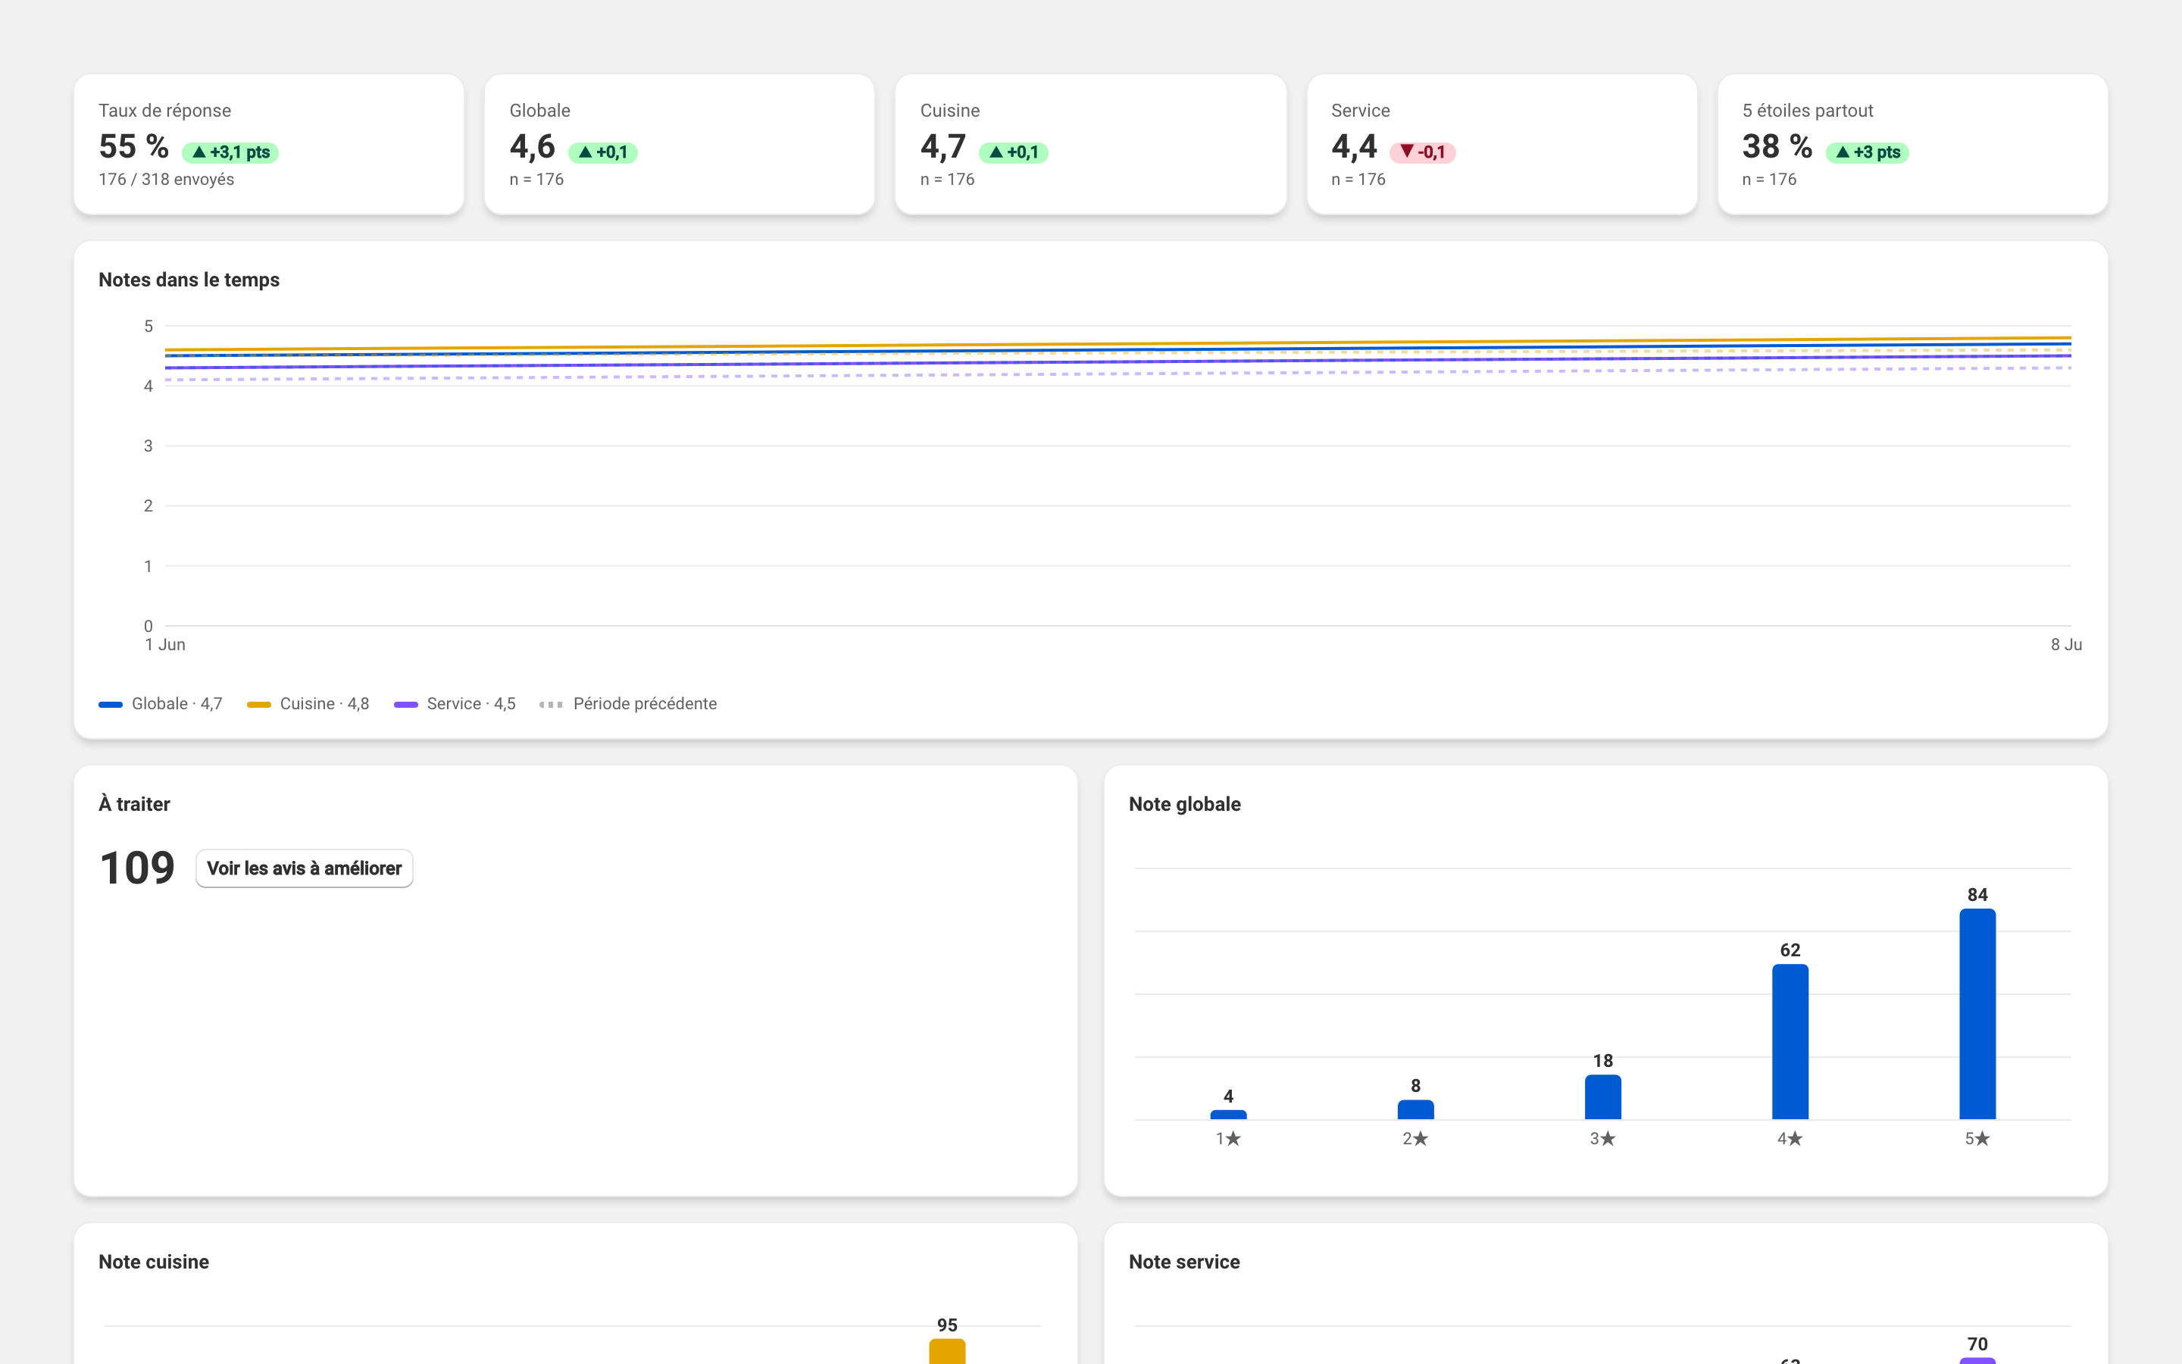Viewport: 2182px width, 1364px height.
Task: Select the 5★ bar in Note globale
Action: 1977,1014
